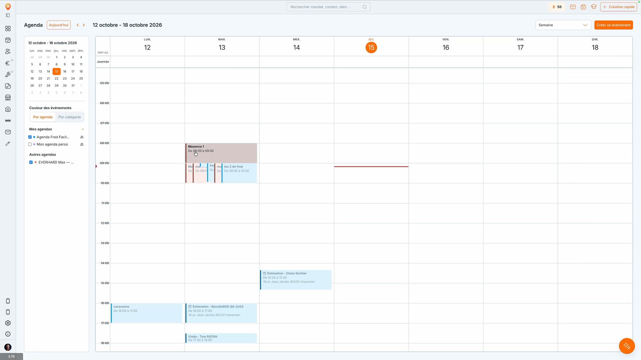Click the lightning bolt 56 credits badge
Image resolution: width=641 pixels, height=360 pixels.
click(557, 7)
